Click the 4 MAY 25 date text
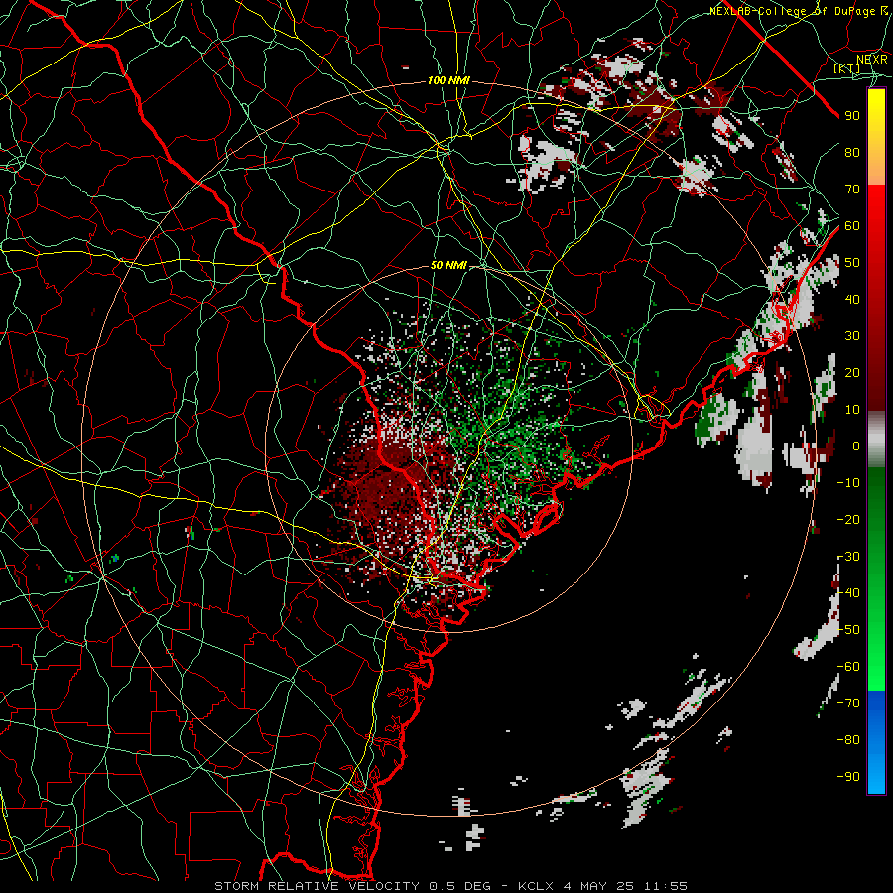Screen dimensions: 893x893 click(600, 886)
